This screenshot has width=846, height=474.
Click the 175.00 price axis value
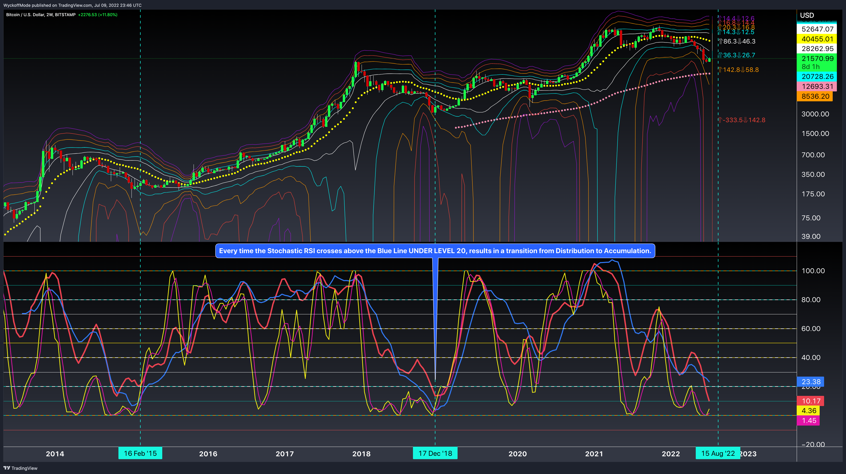[813, 194]
